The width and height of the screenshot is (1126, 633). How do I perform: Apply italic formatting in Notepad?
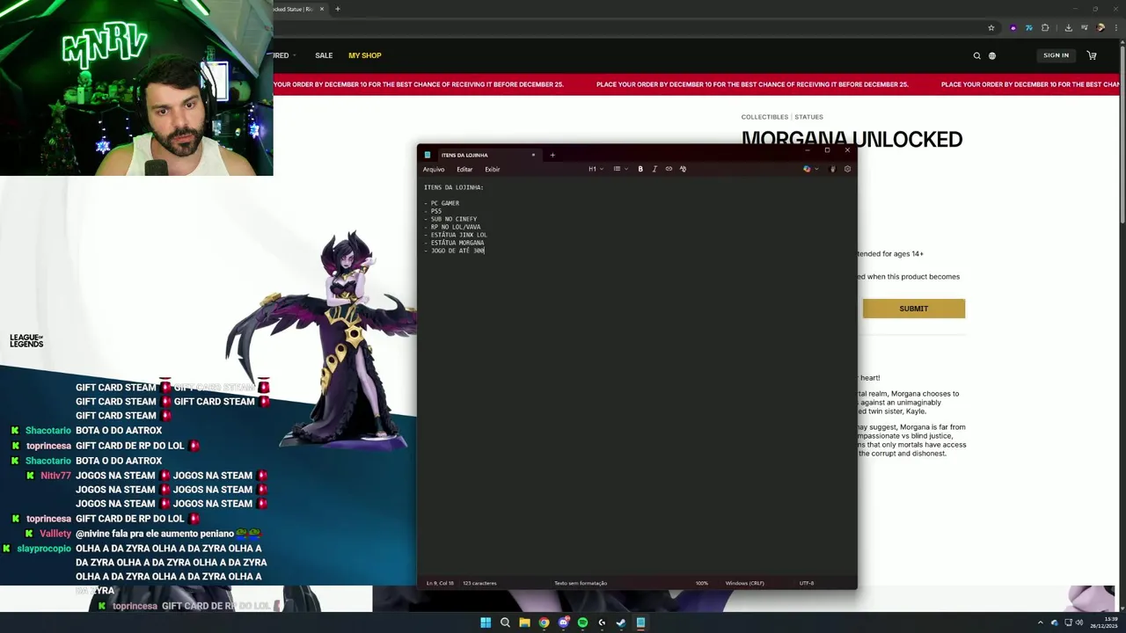click(654, 169)
